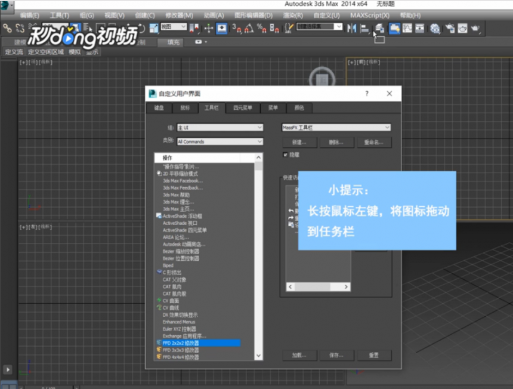513x389 pixels.
Task: Open Rendering (渲染) menu
Action: tap(293, 16)
